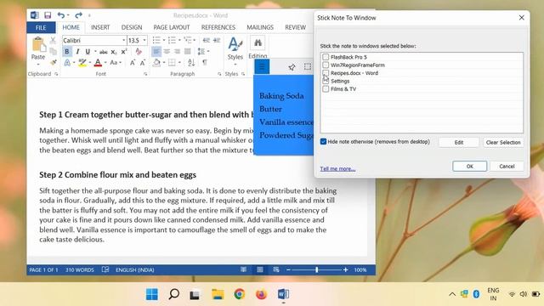This screenshot has width=544, height=306.
Task: Justify the paragraph text
Action: (x=188, y=52)
